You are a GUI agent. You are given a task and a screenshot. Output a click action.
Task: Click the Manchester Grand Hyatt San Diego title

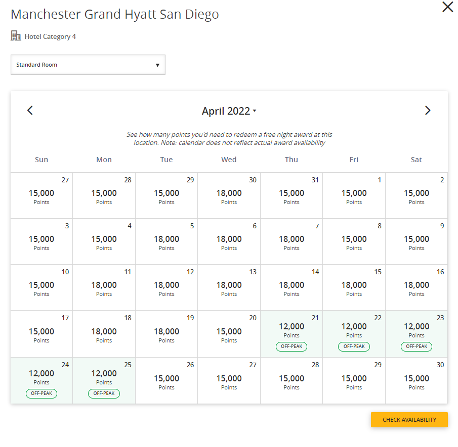pos(115,14)
